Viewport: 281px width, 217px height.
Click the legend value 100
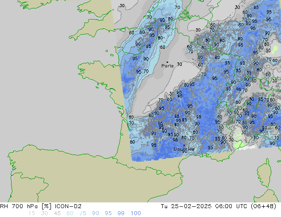(136, 213)
